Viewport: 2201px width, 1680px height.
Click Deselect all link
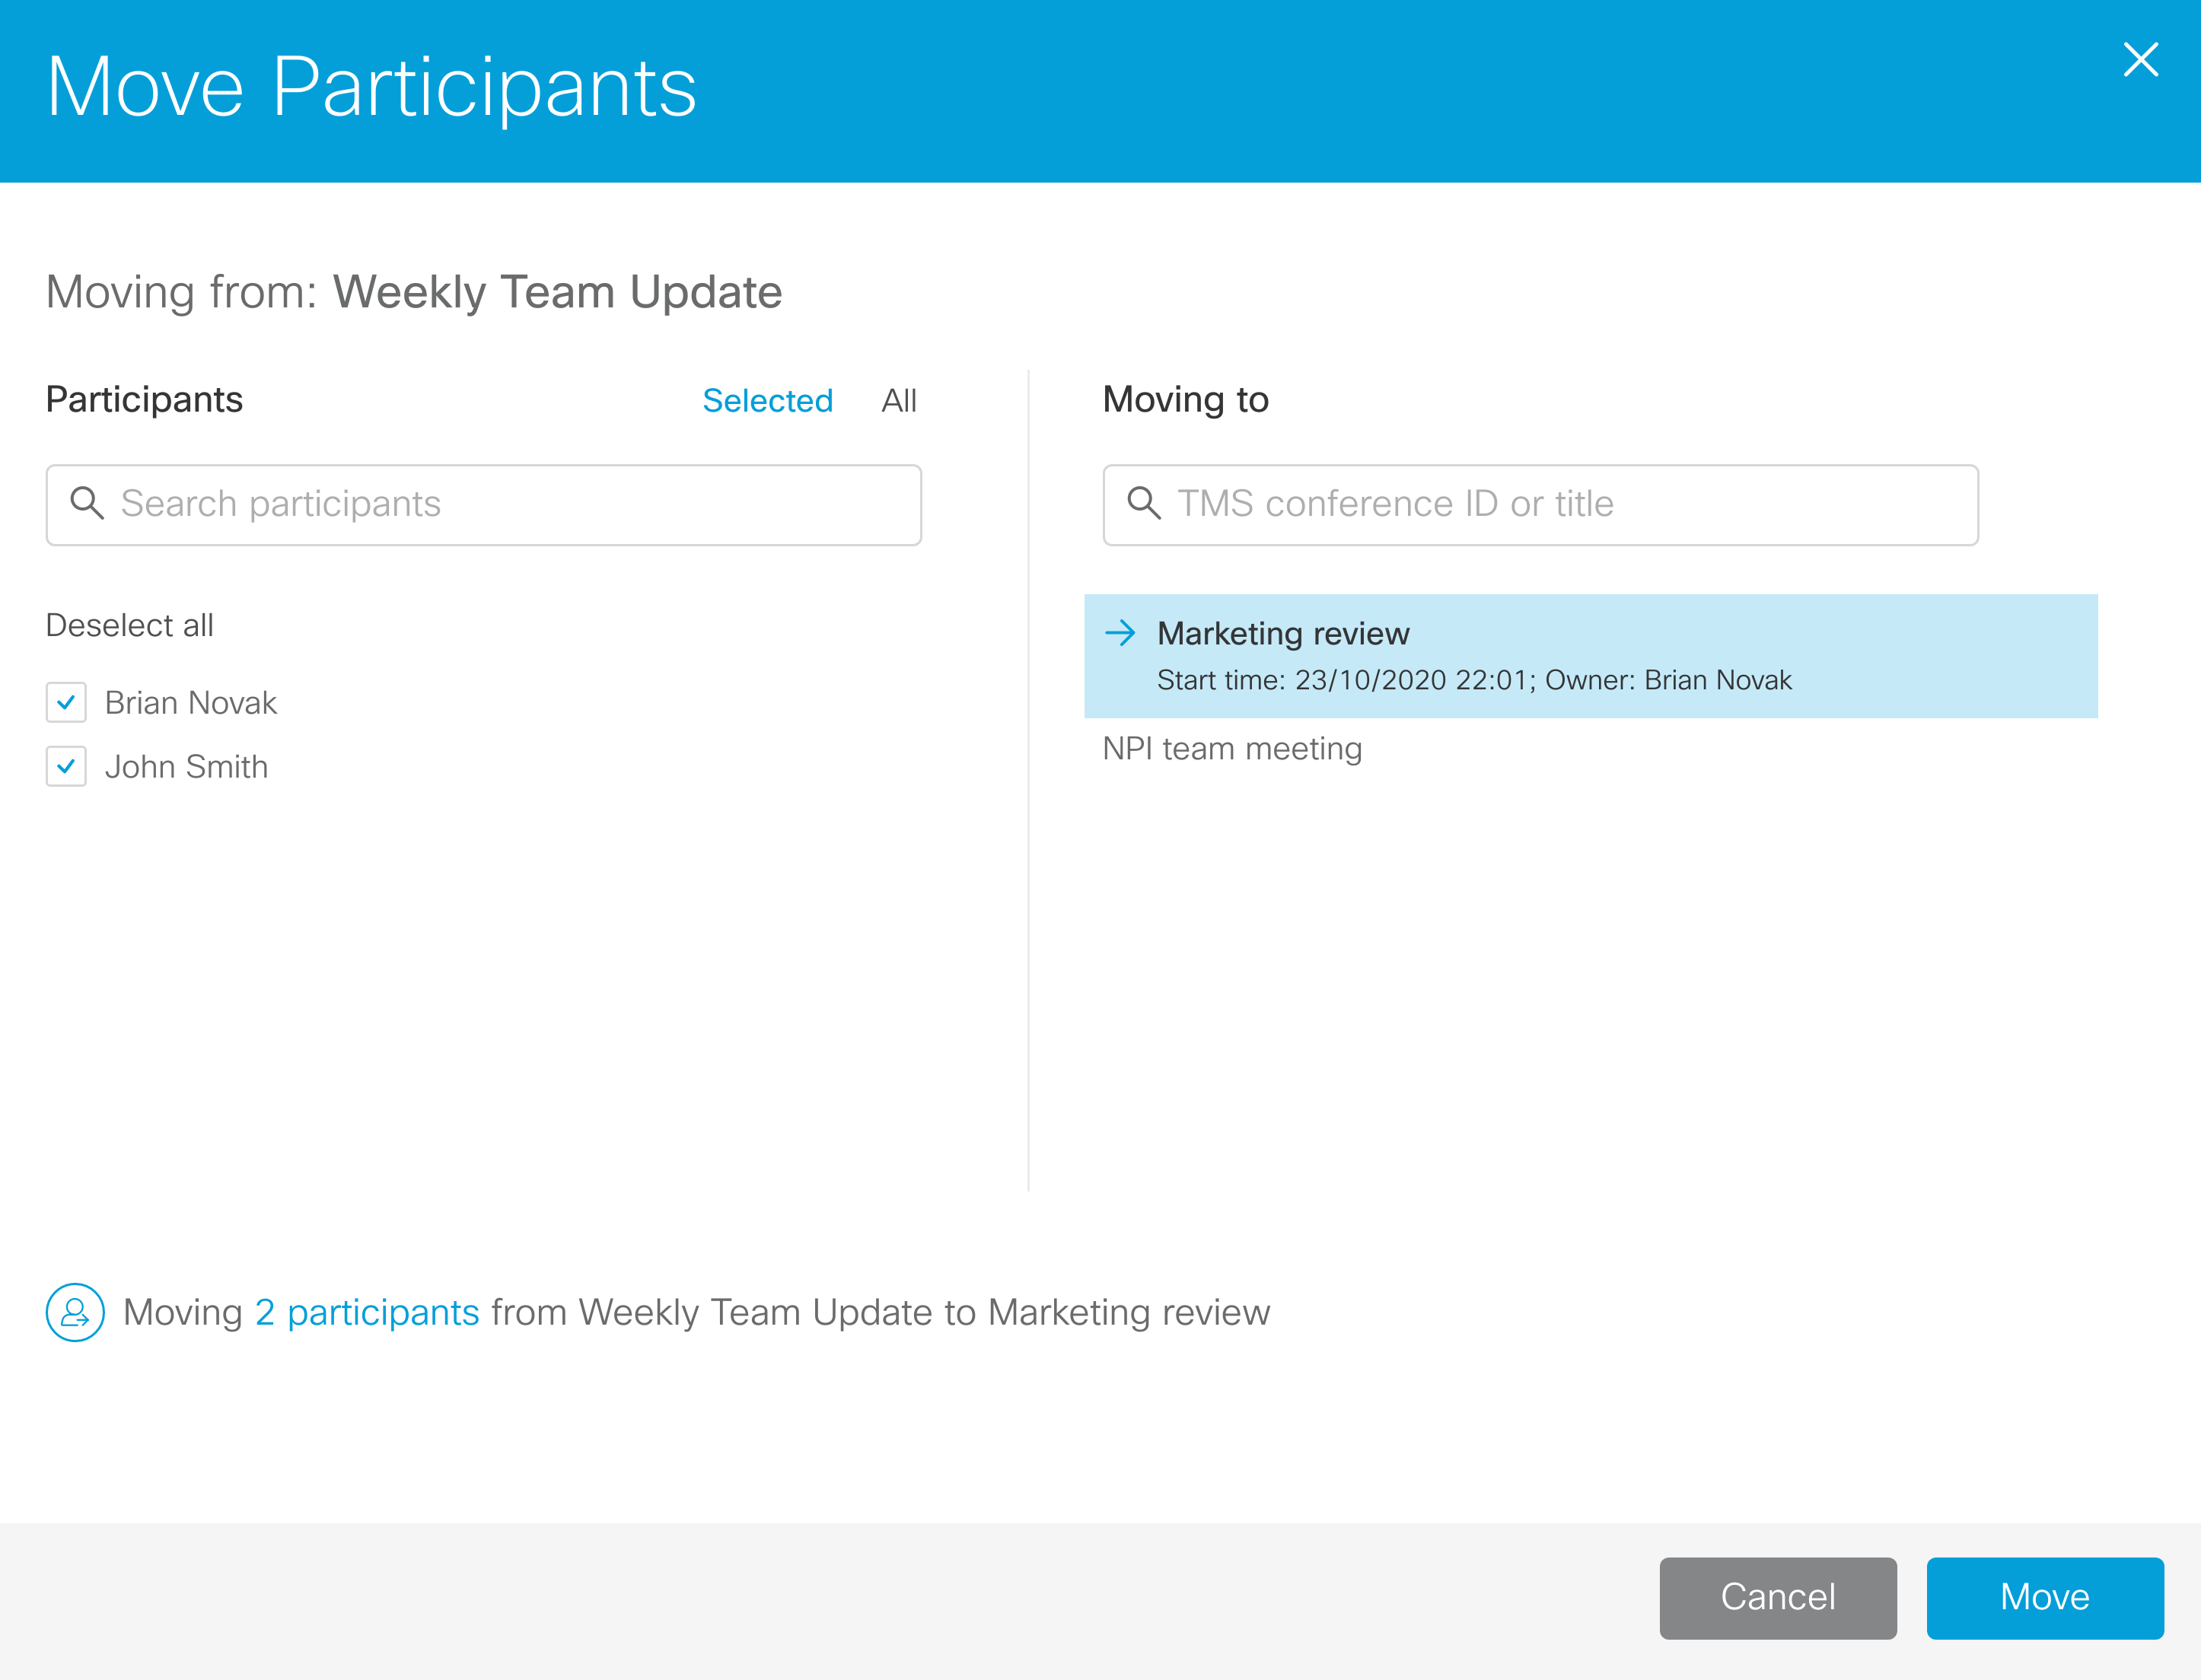[129, 624]
